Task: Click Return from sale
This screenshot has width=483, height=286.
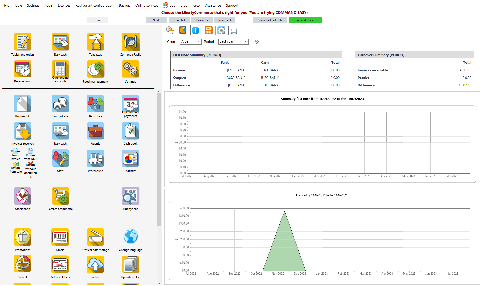Action: click(15, 168)
